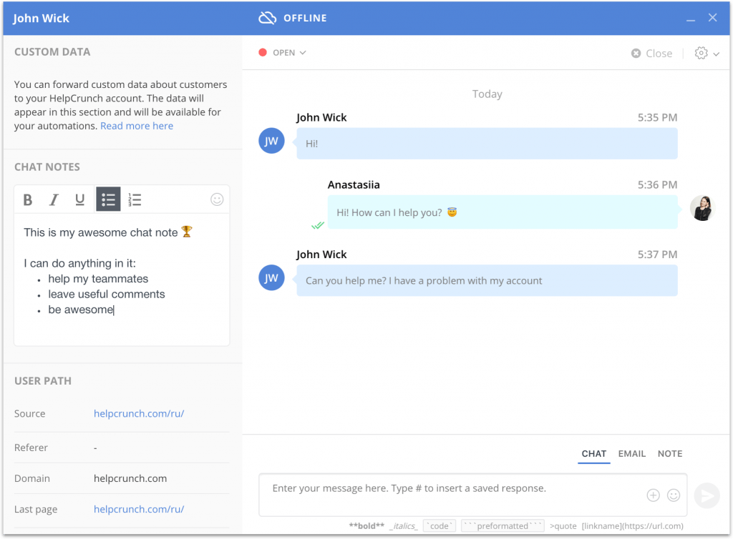733x539 pixels.
Task: Click the 5:35 PM timestamp
Action: pyautogui.click(x=657, y=118)
